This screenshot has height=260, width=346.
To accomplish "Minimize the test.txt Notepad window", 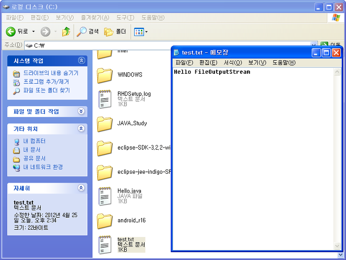I will 316,53.
